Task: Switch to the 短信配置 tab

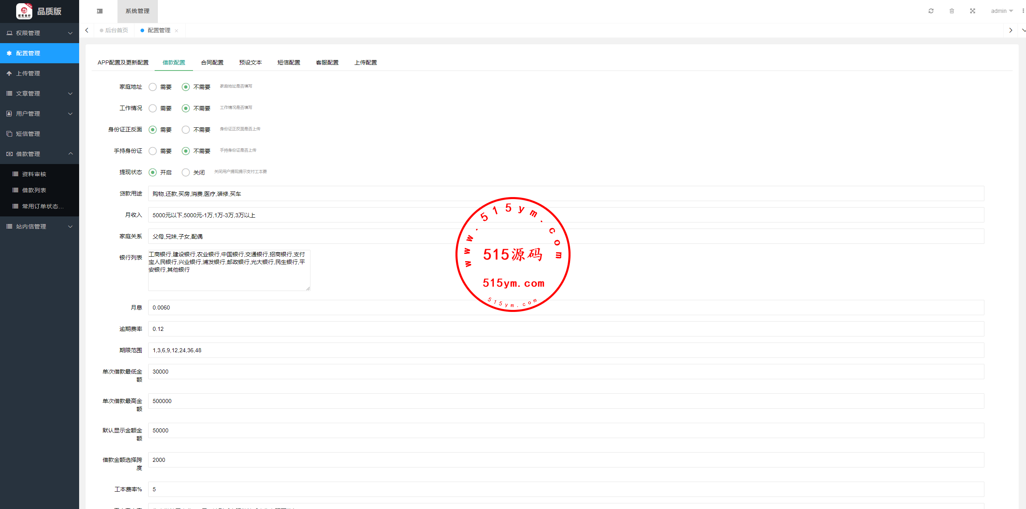Action: pos(289,62)
